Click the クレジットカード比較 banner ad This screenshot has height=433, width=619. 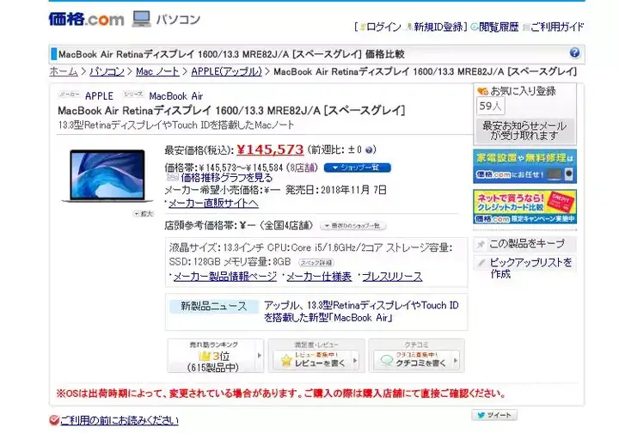click(524, 207)
